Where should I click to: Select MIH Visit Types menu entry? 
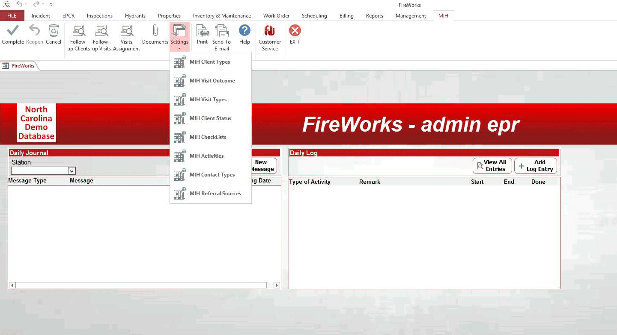pyautogui.click(x=211, y=100)
